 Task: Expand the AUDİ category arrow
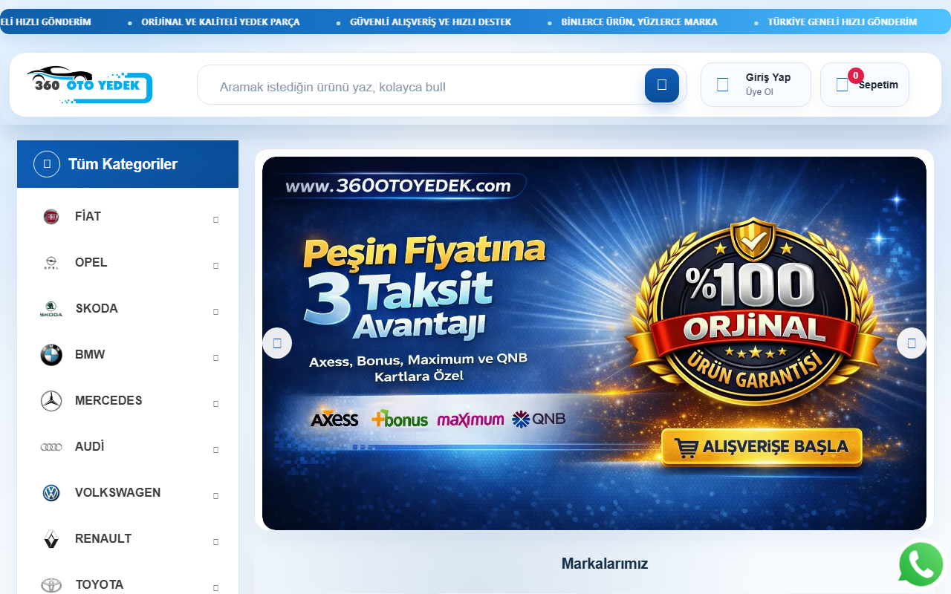coord(215,450)
